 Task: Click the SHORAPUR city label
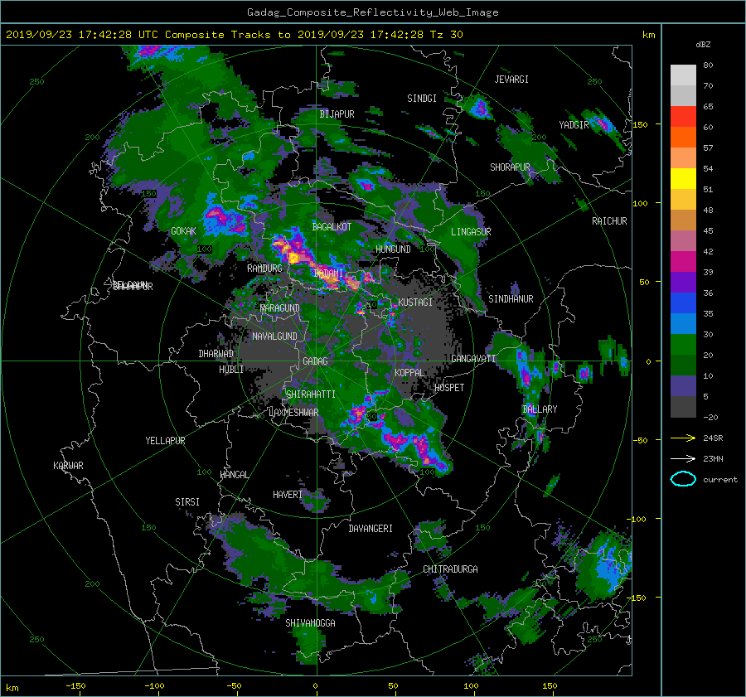510,167
